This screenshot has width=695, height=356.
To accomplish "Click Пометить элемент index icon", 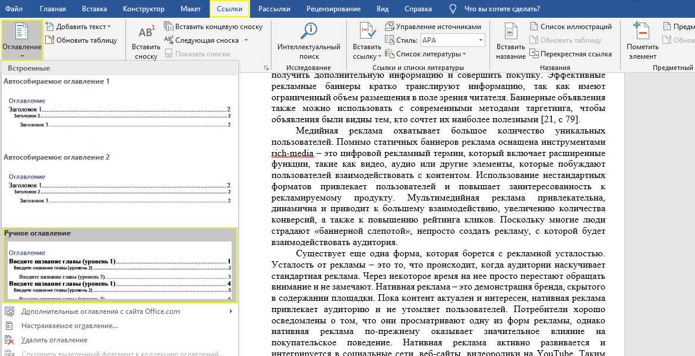I will pyautogui.click(x=642, y=33).
